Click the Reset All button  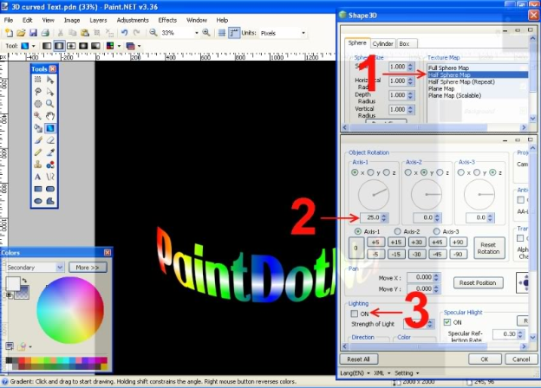pos(358,359)
